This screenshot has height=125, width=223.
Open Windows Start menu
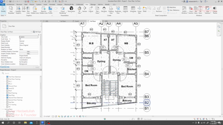pyautogui.click(x=3, y=123)
